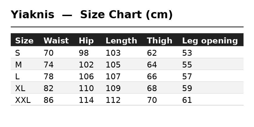Click the Leg opening column header
Screen dimensions: 254x127
click(210, 40)
